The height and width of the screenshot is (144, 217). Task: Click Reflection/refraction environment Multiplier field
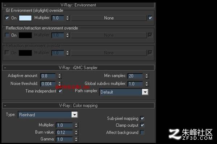[58, 35]
